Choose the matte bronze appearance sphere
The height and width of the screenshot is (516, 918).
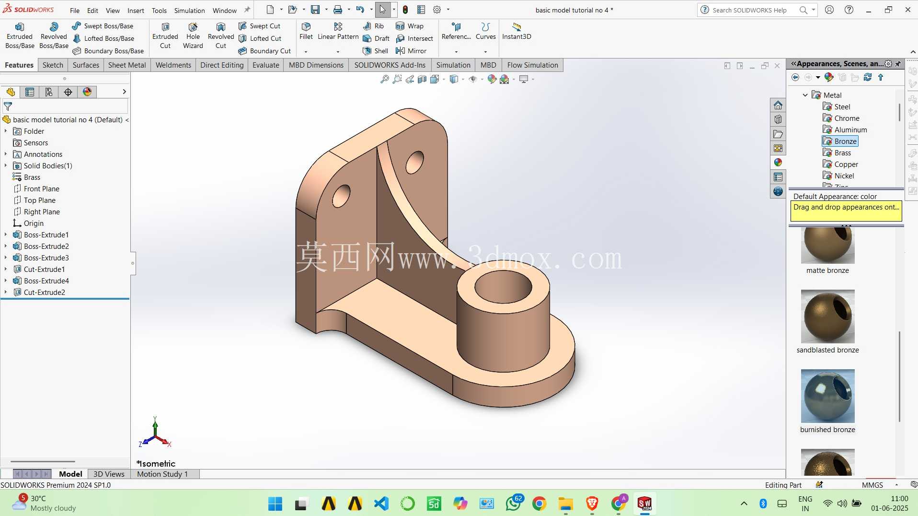point(827,245)
